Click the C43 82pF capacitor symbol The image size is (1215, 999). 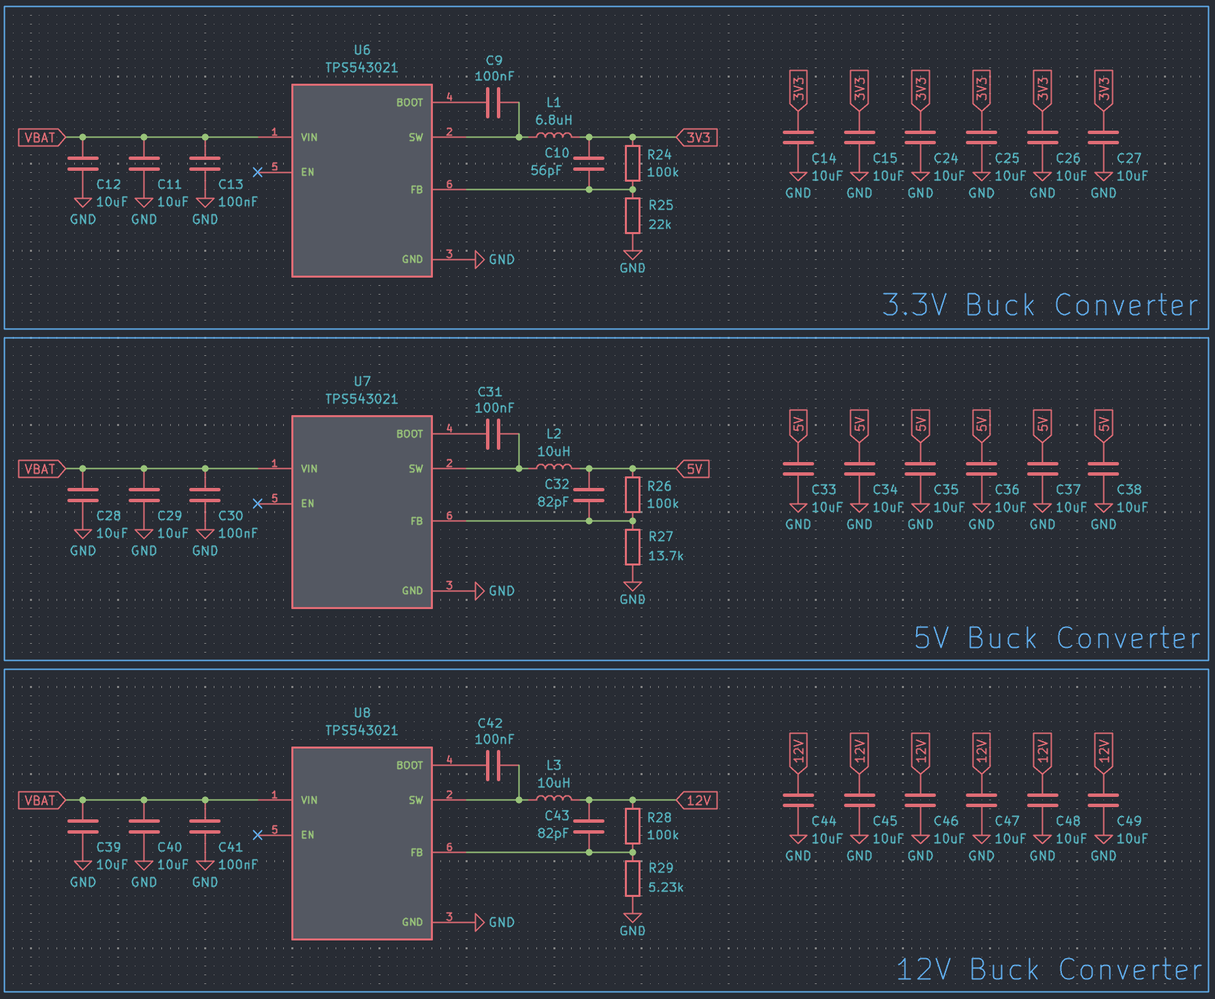(x=589, y=826)
